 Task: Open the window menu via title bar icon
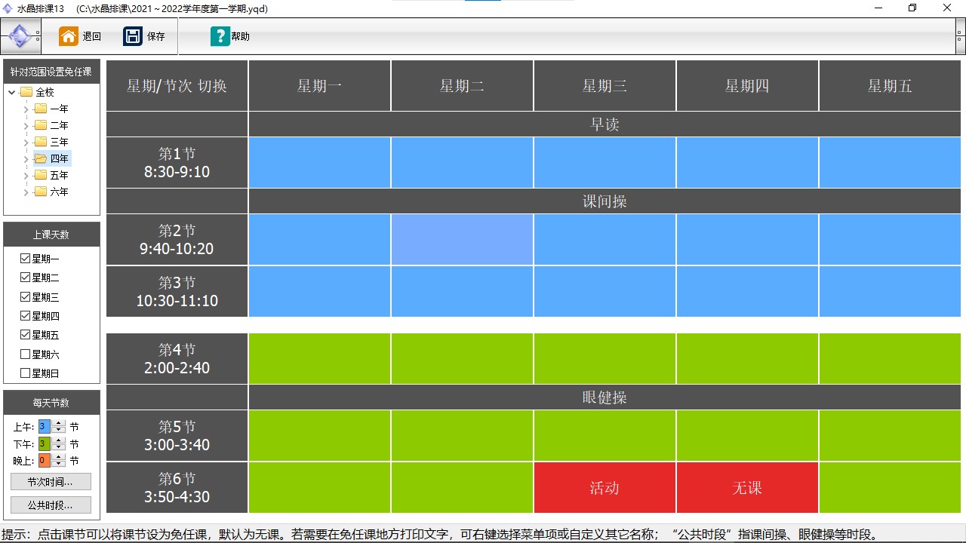pos(8,8)
